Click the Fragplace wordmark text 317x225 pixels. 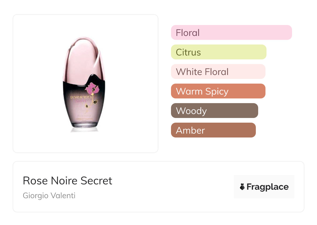point(267,187)
